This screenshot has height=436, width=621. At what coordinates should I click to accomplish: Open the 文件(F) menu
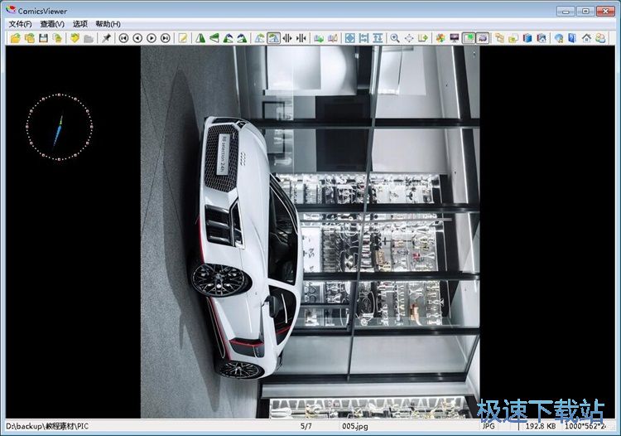point(20,24)
